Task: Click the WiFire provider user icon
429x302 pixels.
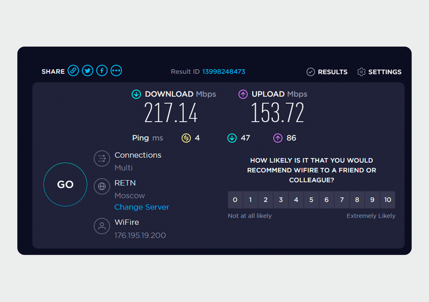Action: coord(102,226)
